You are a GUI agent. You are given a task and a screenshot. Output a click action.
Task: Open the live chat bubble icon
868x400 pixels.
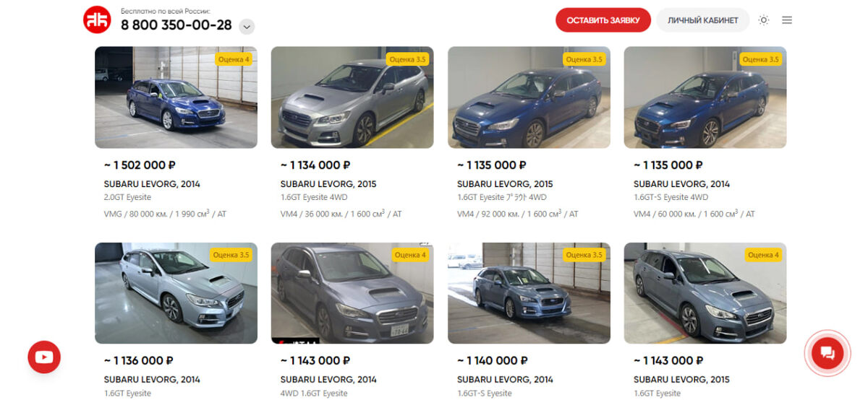click(x=827, y=353)
